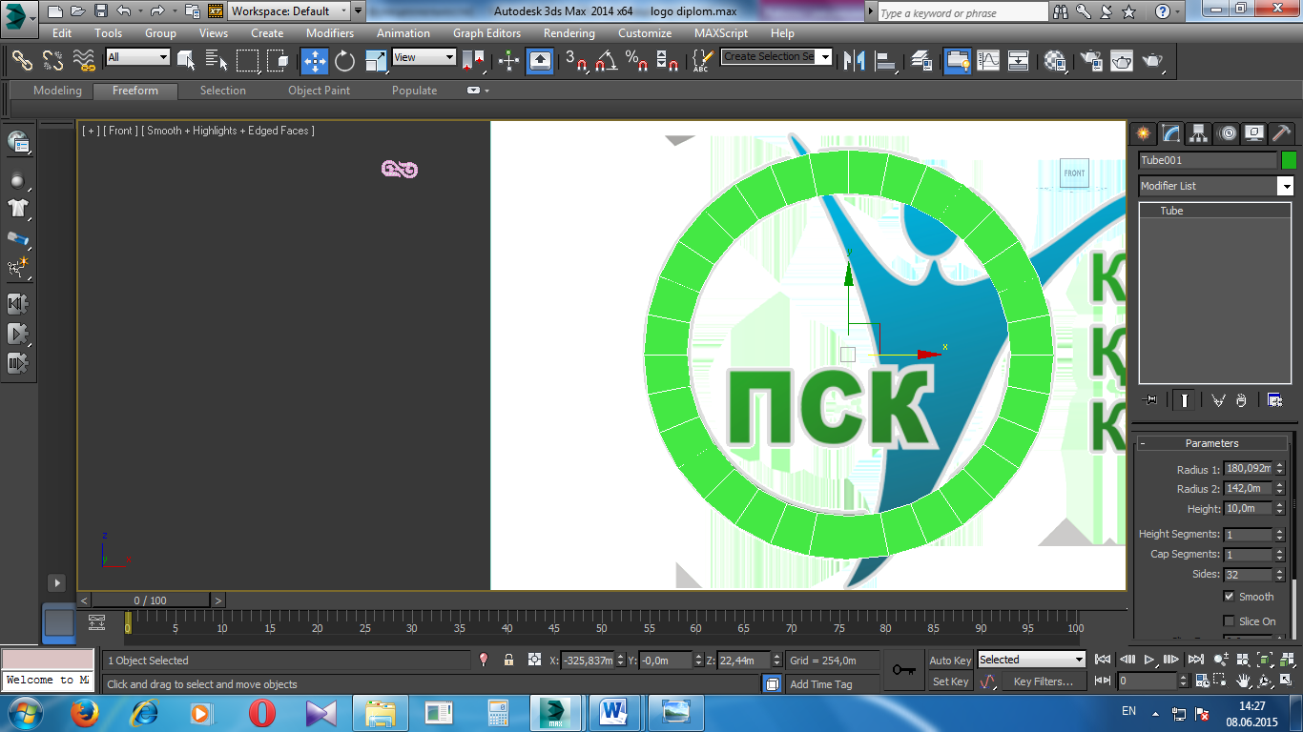This screenshot has width=1303, height=732.
Task: Open the Modifiers menu
Action: 329,32
